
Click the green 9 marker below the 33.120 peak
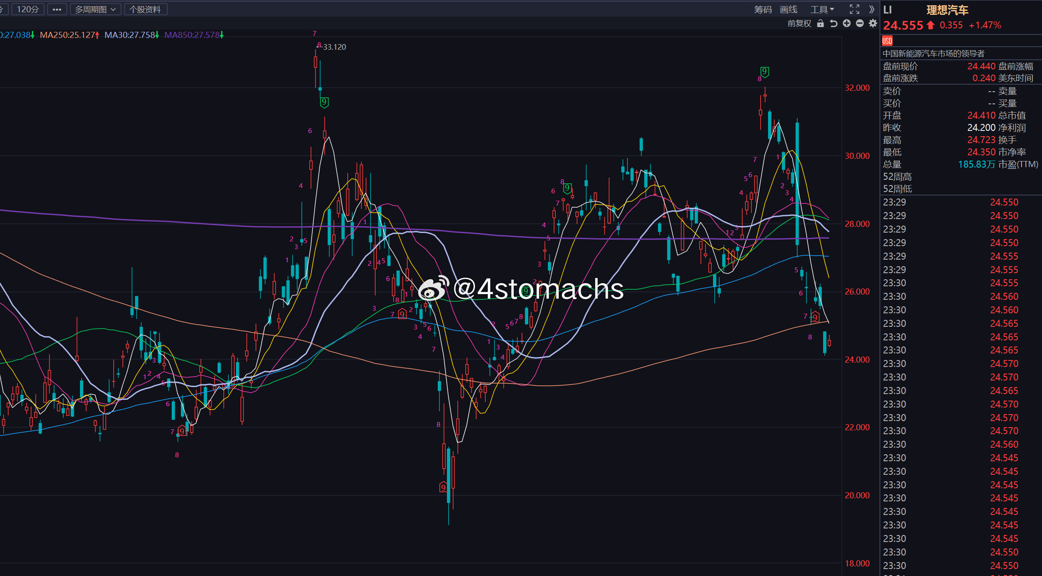[324, 102]
